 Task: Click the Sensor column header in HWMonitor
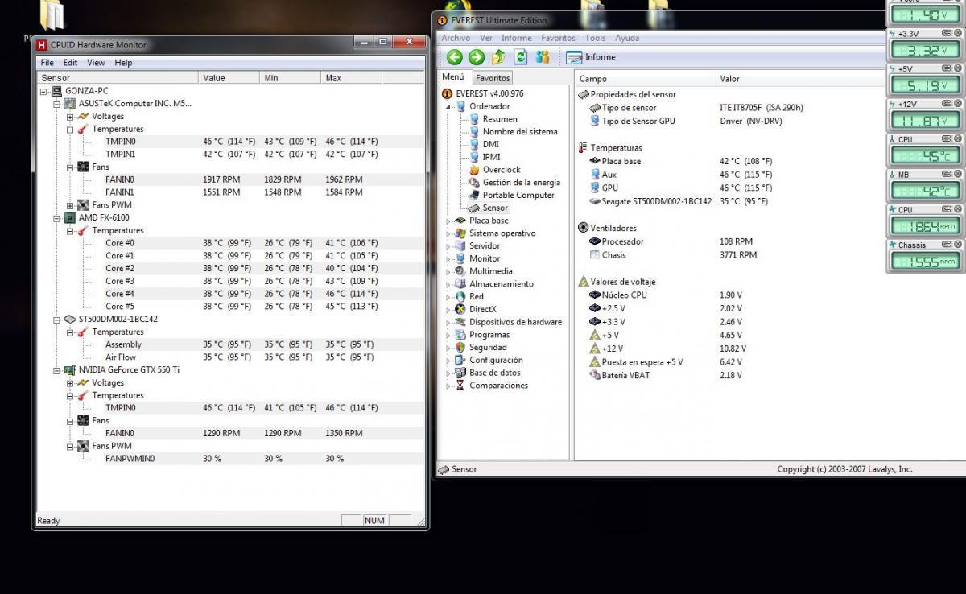click(x=118, y=78)
